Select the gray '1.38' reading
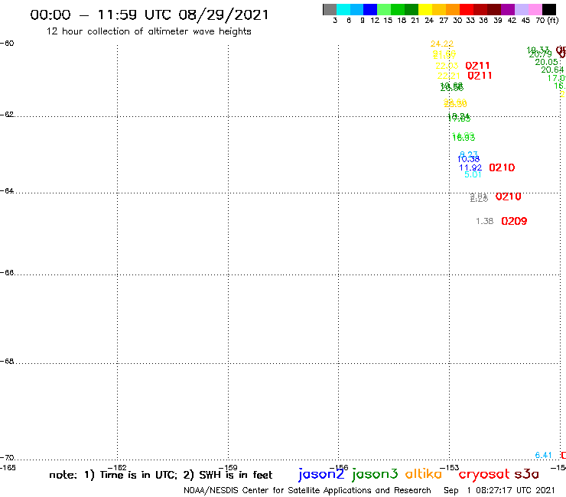Image resolution: width=566 pixels, height=497 pixels. [484, 221]
